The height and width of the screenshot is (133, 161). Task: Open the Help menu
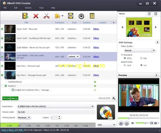pyautogui.click(x=53, y=8)
